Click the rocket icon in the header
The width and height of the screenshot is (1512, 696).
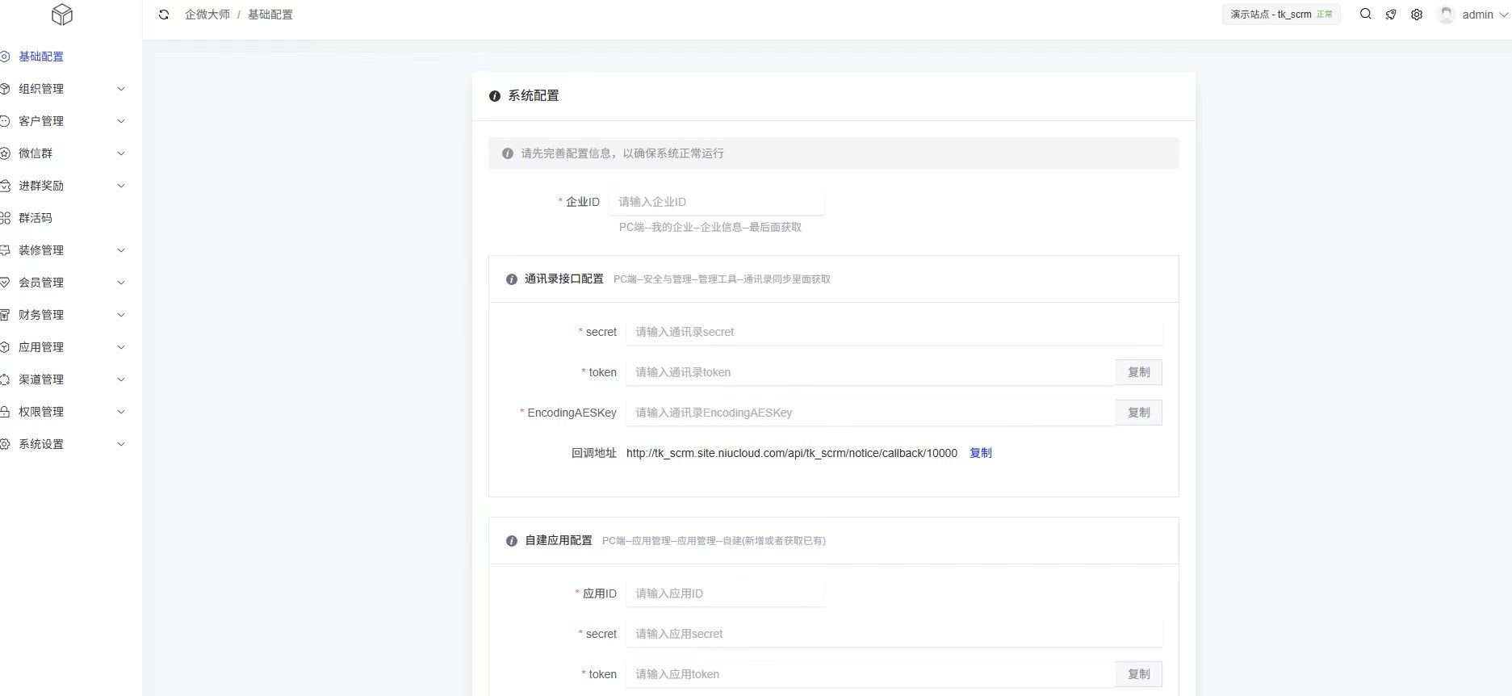(1391, 15)
